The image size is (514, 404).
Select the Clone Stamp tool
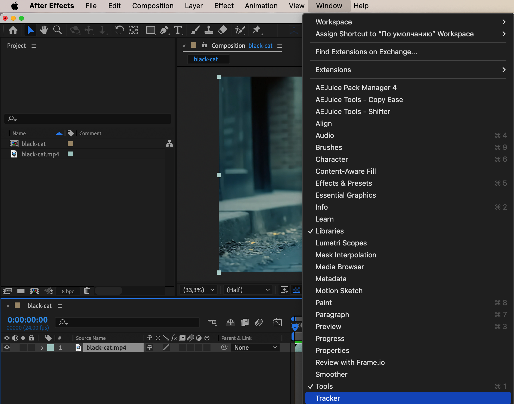click(x=209, y=30)
